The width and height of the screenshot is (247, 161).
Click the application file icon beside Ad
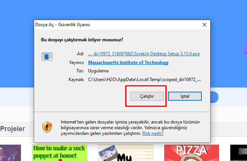pyautogui.click(x=47, y=57)
